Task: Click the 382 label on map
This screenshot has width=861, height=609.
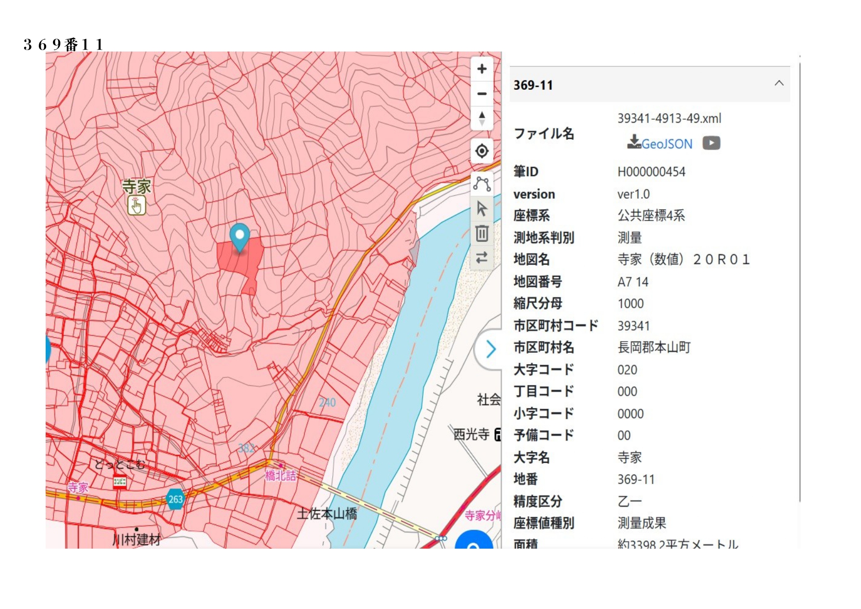Action: [246, 448]
